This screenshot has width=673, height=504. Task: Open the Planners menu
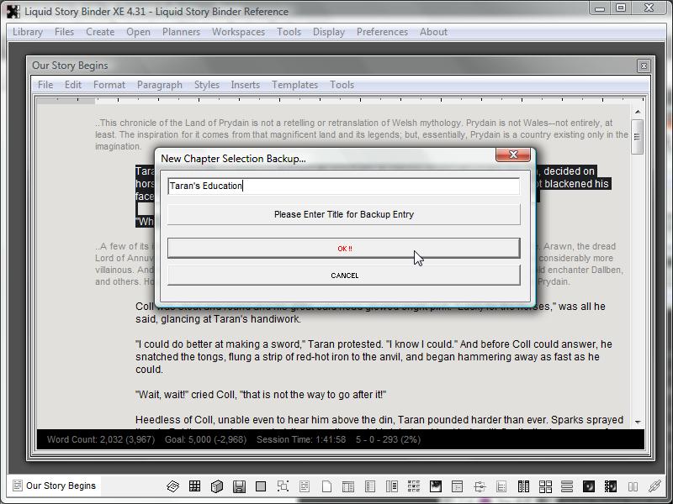(x=181, y=32)
